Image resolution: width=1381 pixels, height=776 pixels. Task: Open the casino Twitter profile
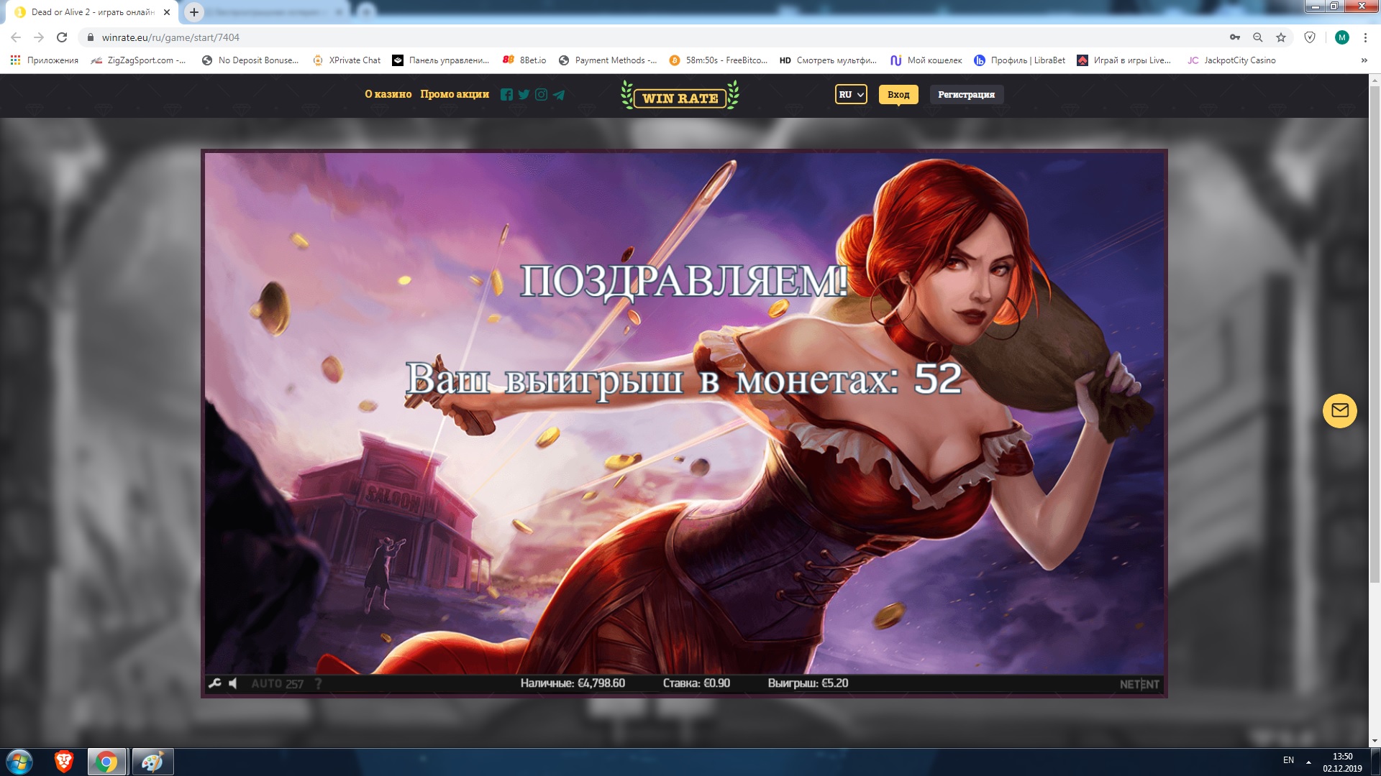coord(523,94)
